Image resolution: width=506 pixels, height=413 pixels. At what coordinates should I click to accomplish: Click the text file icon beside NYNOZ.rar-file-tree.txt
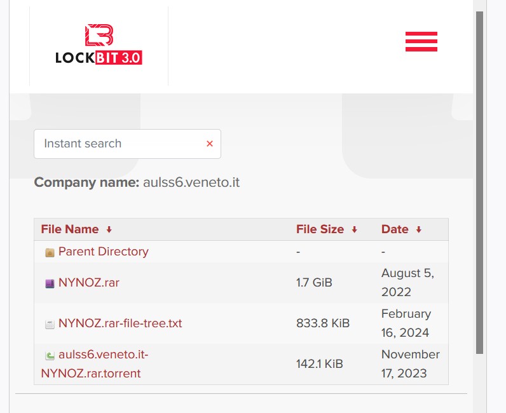pos(50,324)
